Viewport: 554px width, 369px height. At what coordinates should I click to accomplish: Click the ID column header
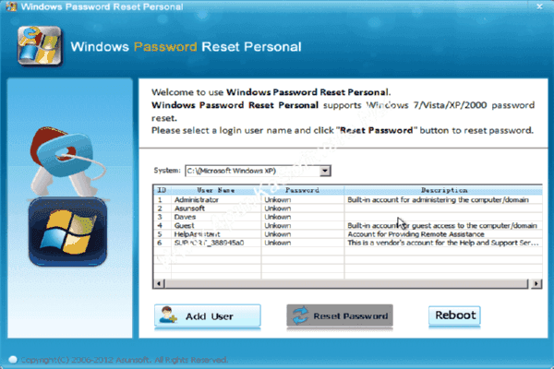pos(163,190)
